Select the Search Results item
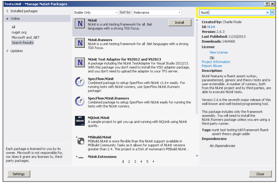This screenshot has height=184, width=279. [22, 43]
